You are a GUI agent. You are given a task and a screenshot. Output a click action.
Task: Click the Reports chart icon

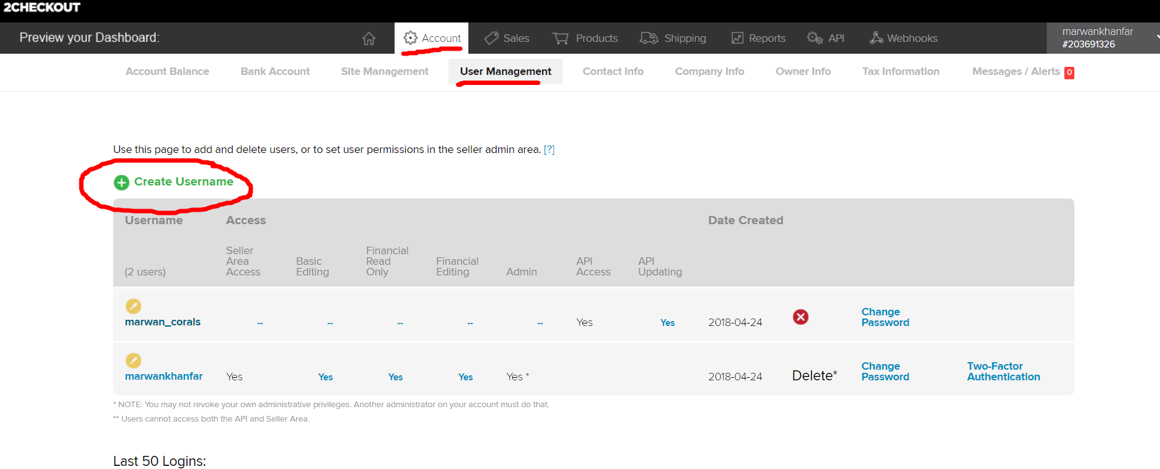(737, 38)
